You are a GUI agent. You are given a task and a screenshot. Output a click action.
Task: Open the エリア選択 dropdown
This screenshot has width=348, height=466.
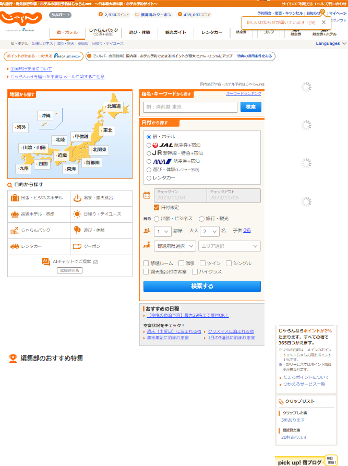tap(230, 246)
